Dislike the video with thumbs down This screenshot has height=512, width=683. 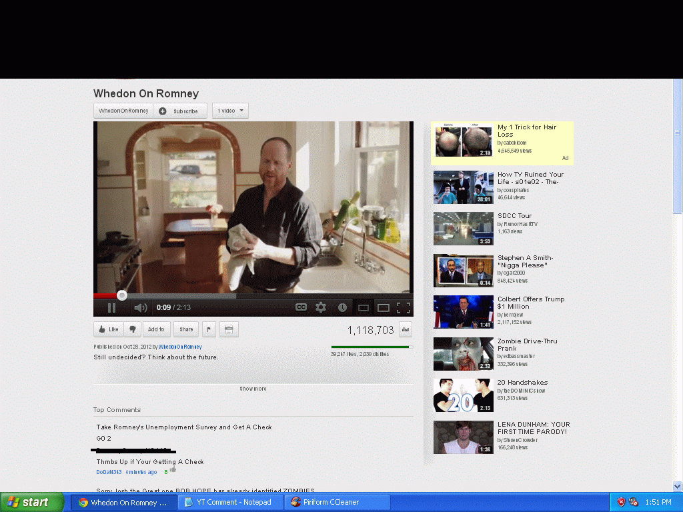133,329
